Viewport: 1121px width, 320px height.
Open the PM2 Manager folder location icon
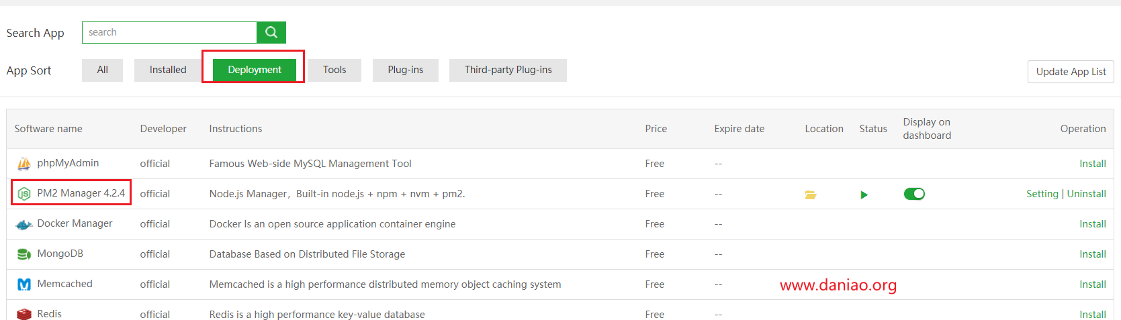pos(811,195)
